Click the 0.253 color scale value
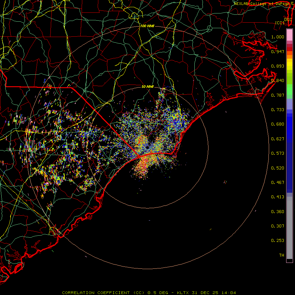Image resolution: width=295 pixels, height=295 pixels. click(278, 241)
